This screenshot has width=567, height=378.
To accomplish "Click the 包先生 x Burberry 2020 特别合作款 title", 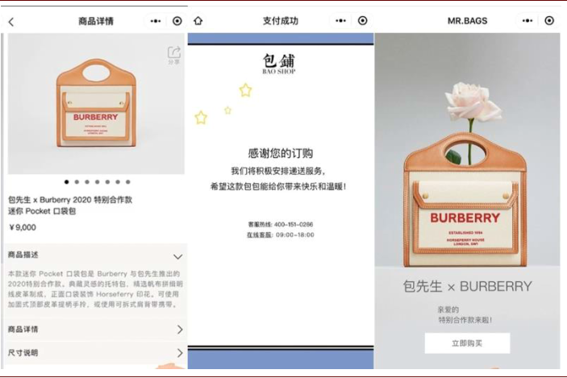I will pos(70,200).
